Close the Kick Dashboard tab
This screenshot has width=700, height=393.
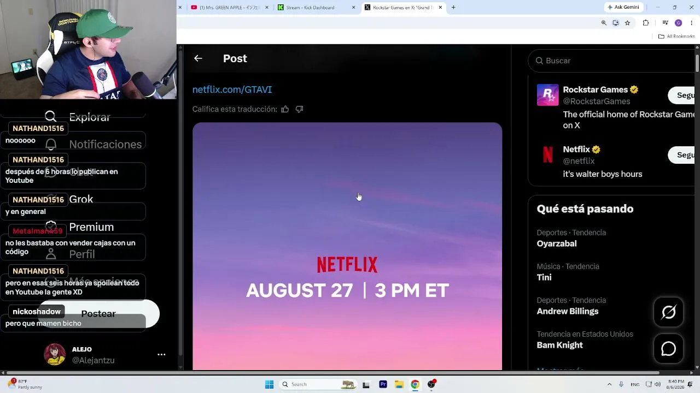click(353, 8)
